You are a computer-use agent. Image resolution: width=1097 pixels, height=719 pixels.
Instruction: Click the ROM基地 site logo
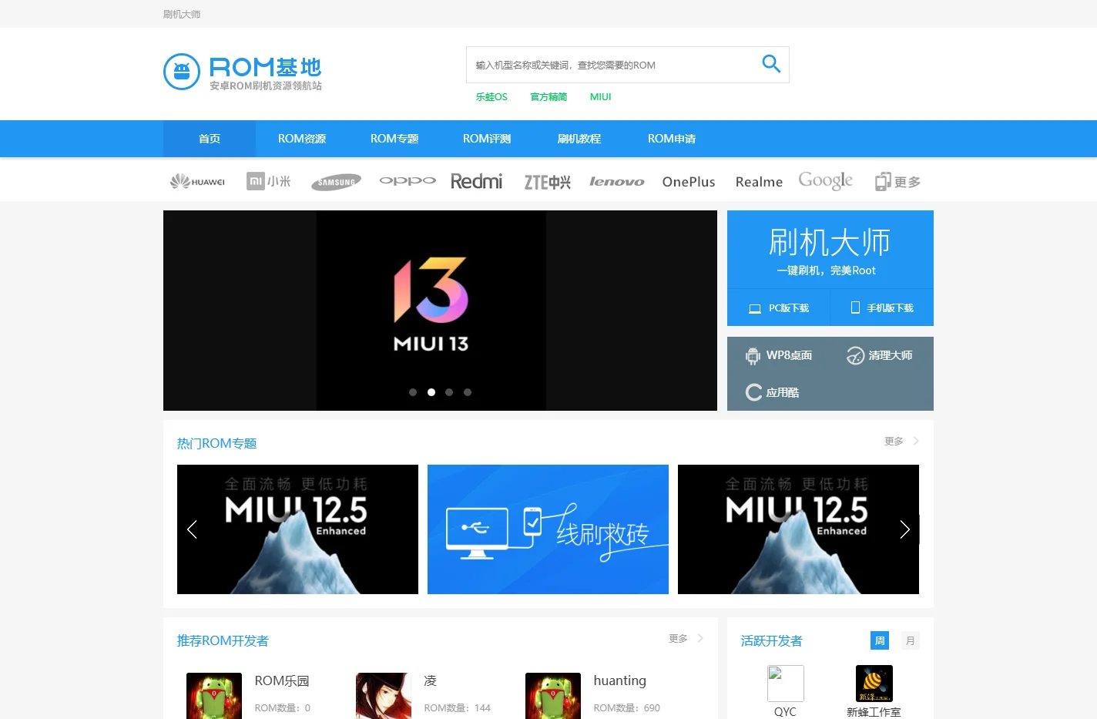tap(243, 72)
